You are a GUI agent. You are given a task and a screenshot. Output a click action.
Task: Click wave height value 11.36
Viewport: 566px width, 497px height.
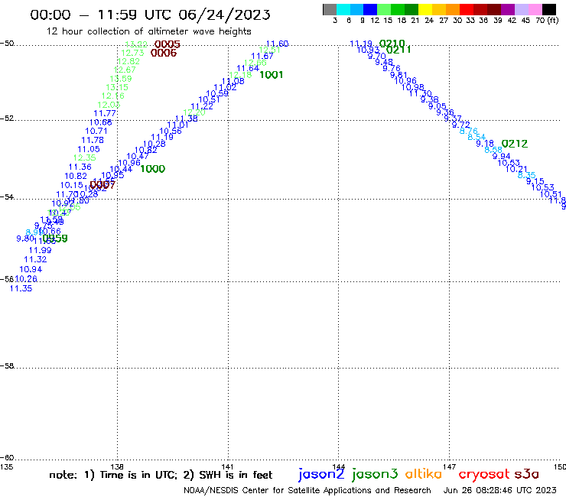pyautogui.click(x=80, y=167)
